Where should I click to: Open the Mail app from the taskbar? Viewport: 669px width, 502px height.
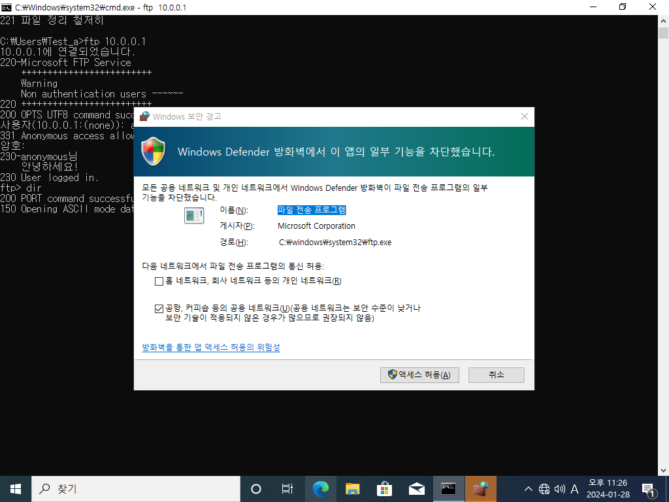click(416, 489)
